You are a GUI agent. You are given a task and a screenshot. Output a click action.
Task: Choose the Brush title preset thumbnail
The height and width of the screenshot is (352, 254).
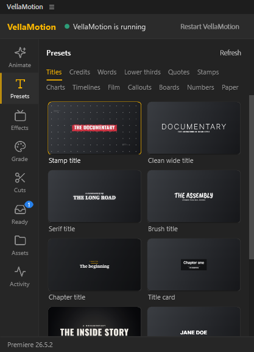click(194, 196)
